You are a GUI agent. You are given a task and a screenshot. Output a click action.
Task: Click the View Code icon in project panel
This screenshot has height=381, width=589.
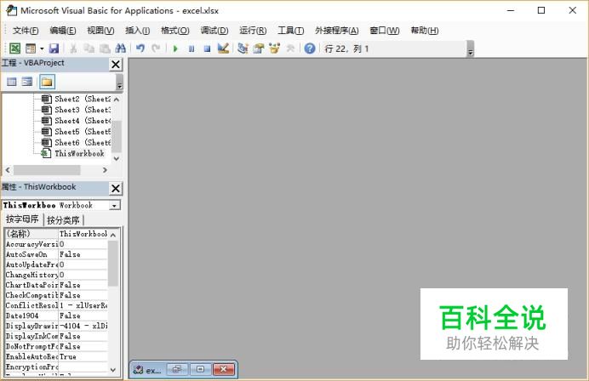point(12,82)
